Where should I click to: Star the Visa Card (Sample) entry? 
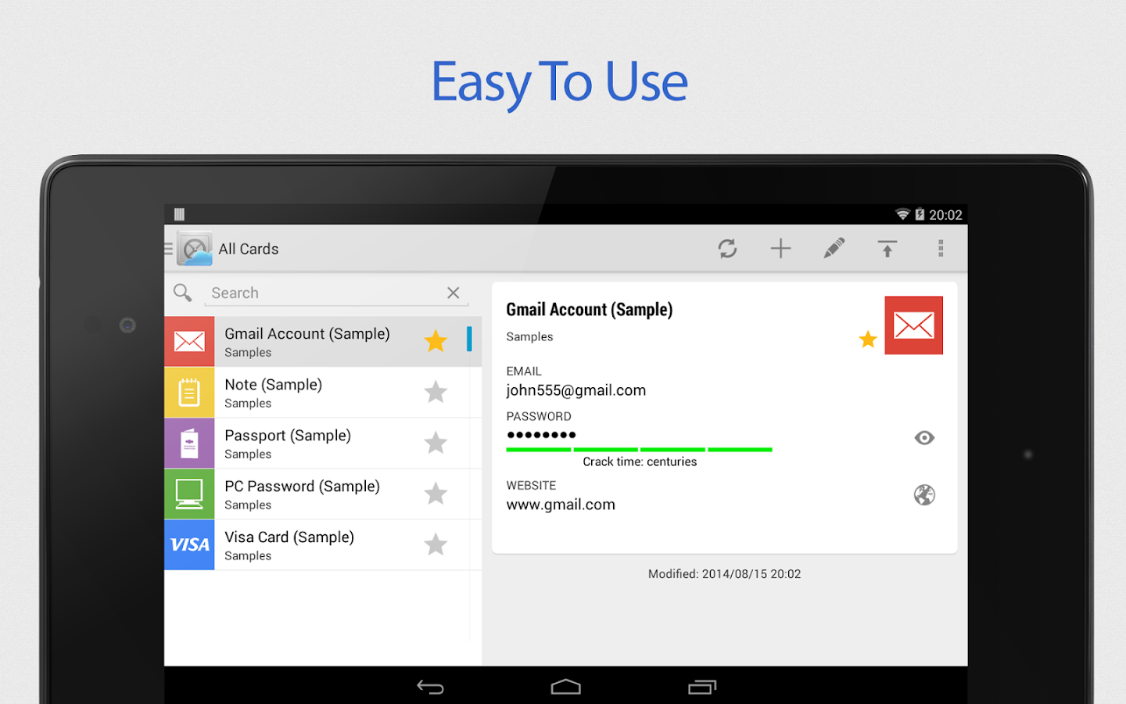pyautogui.click(x=436, y=544)
